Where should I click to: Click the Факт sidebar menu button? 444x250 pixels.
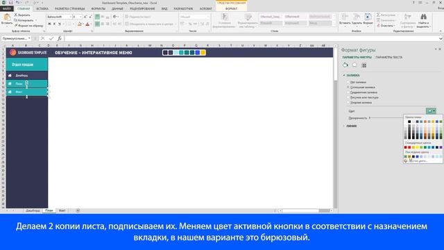coord(27,92)
